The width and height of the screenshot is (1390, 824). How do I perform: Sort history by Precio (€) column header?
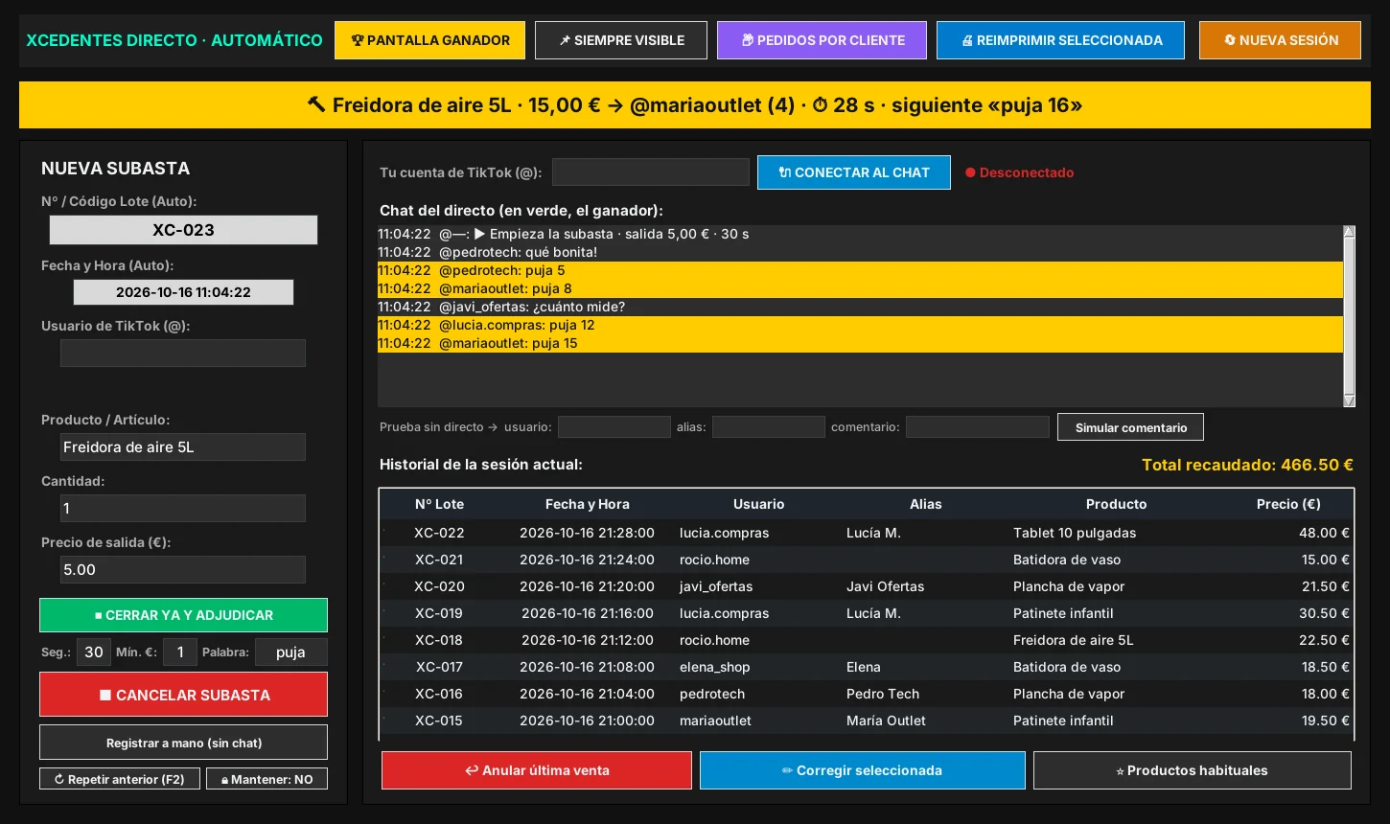tap(1288, 504)
